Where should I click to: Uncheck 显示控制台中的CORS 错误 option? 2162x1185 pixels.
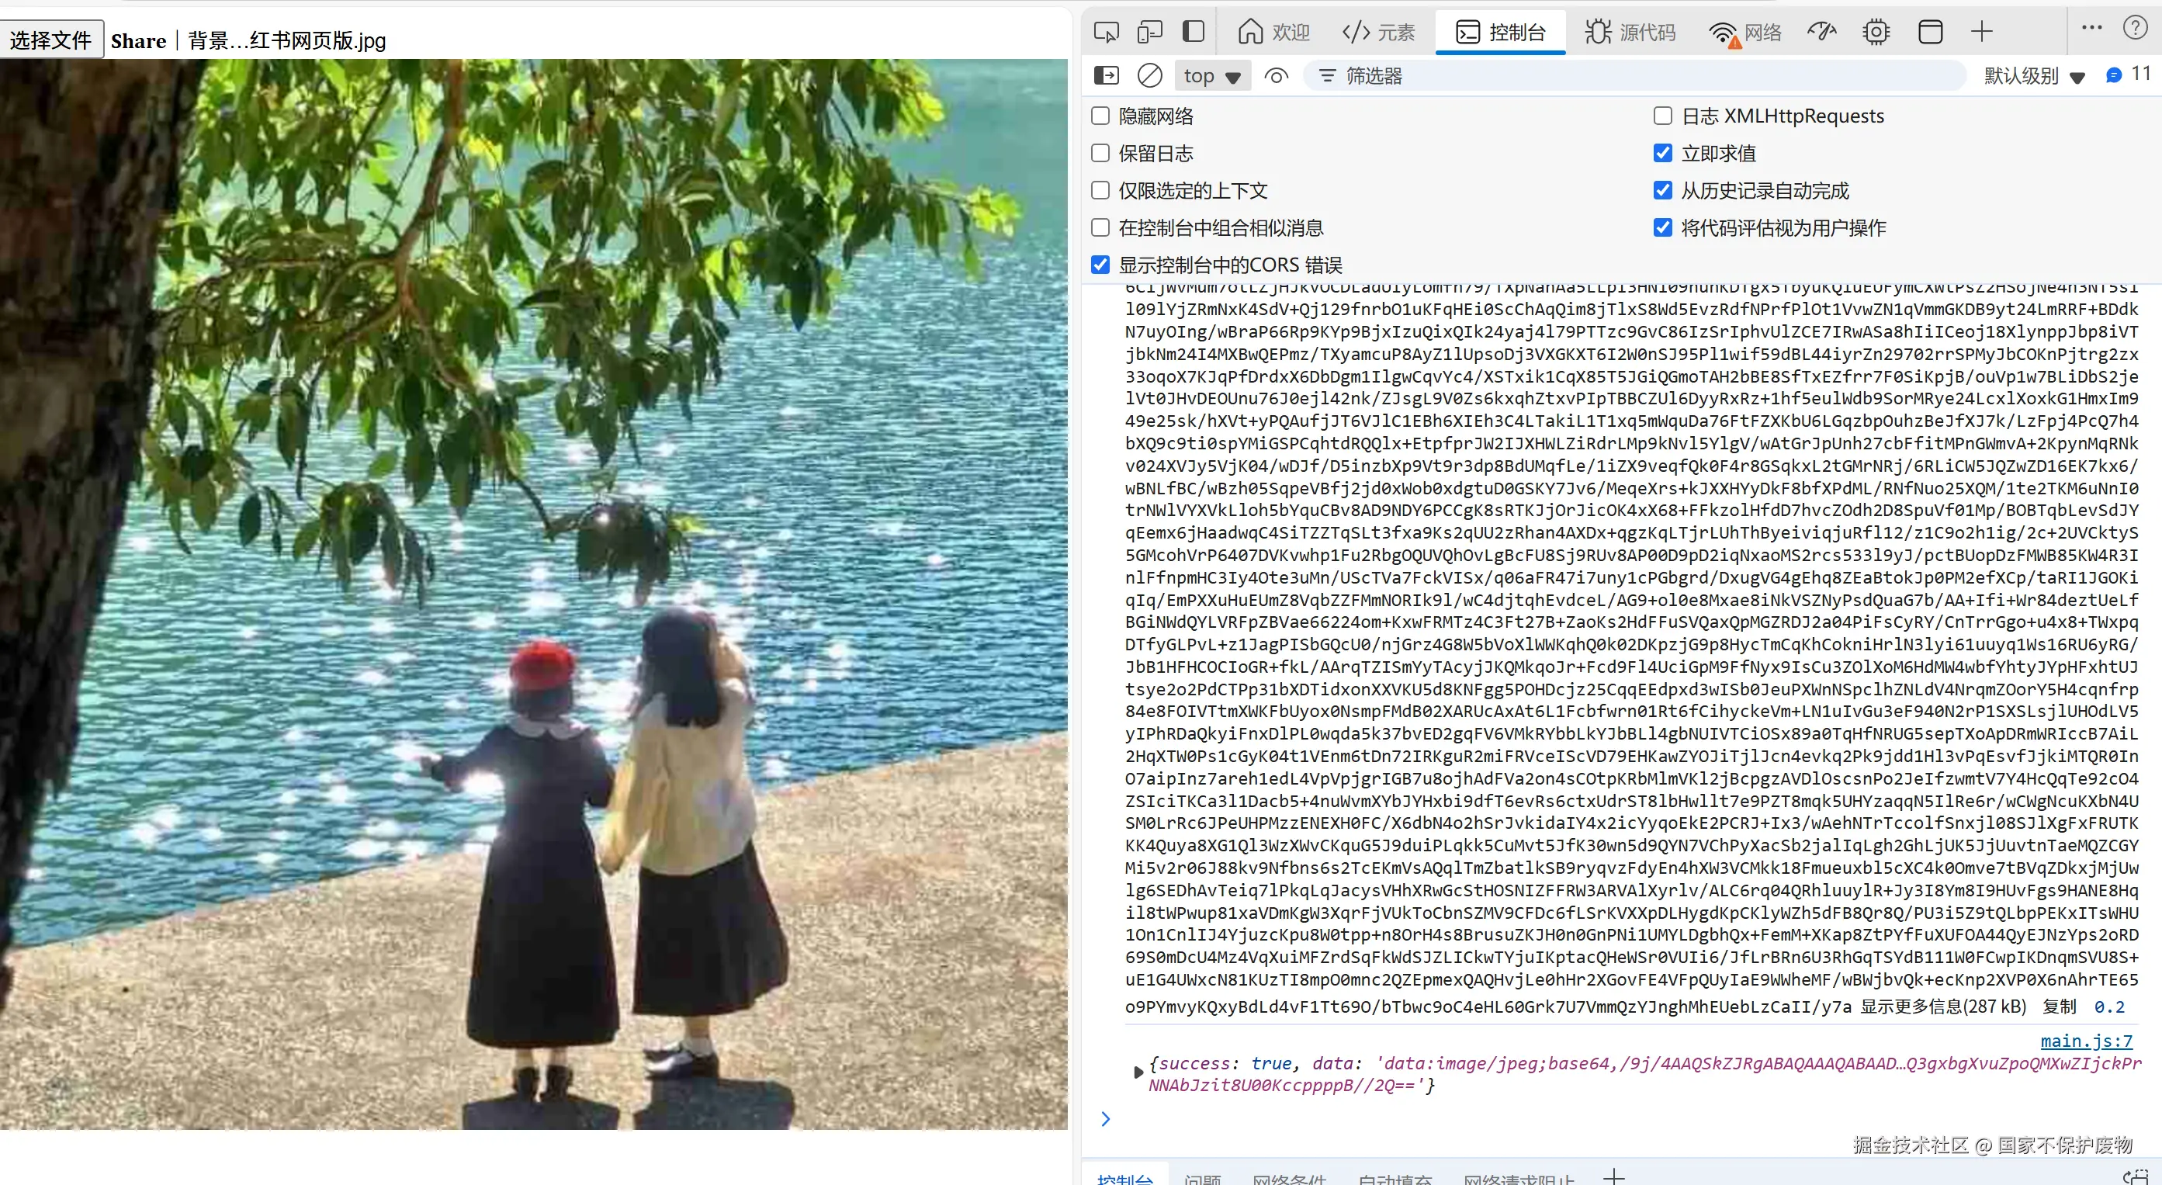coord(1100,265)
